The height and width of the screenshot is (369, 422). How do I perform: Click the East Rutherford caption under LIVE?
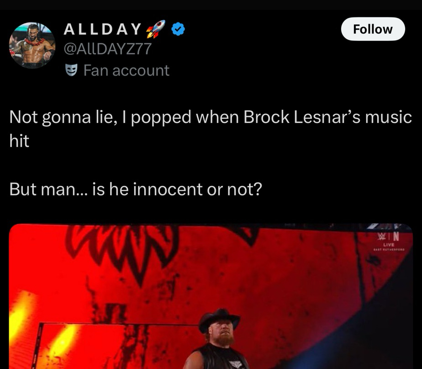389,250
